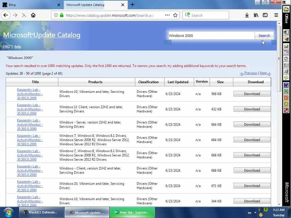Image resolution: width=291 pixels, height=218 pixels.
Task: Click the calendar appointment icon on Office bar
Action: click(286, 53)
